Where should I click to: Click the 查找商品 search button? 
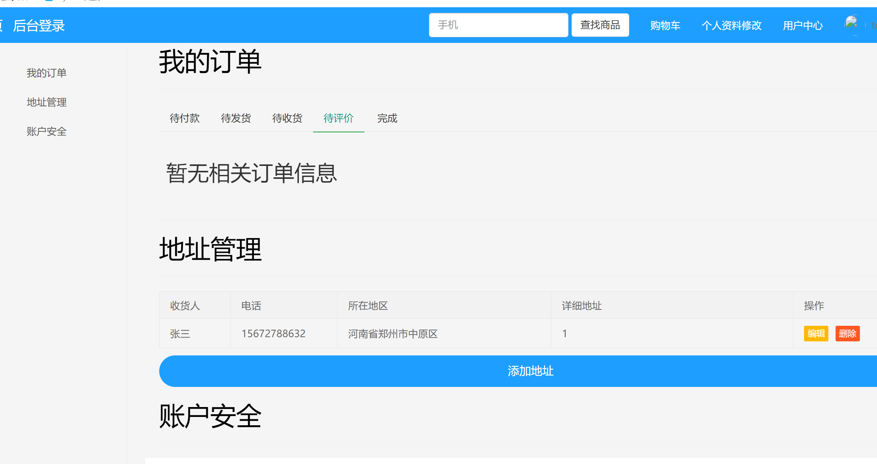[600, 25]
